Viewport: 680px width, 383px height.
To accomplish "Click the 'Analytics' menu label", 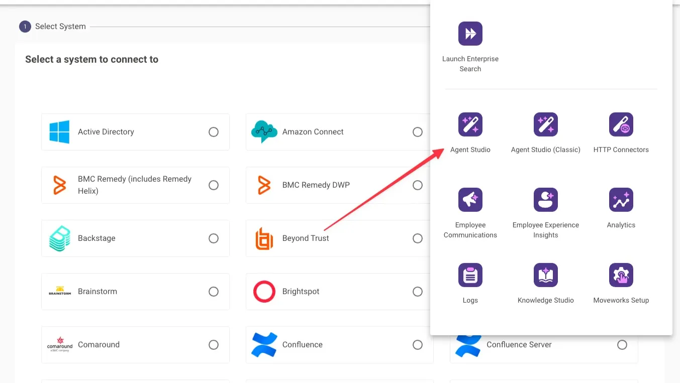I will [x=621, y=225].
